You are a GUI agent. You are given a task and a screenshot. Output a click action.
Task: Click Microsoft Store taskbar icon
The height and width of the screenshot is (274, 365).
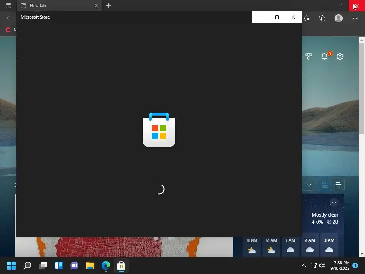coord(121,265)
